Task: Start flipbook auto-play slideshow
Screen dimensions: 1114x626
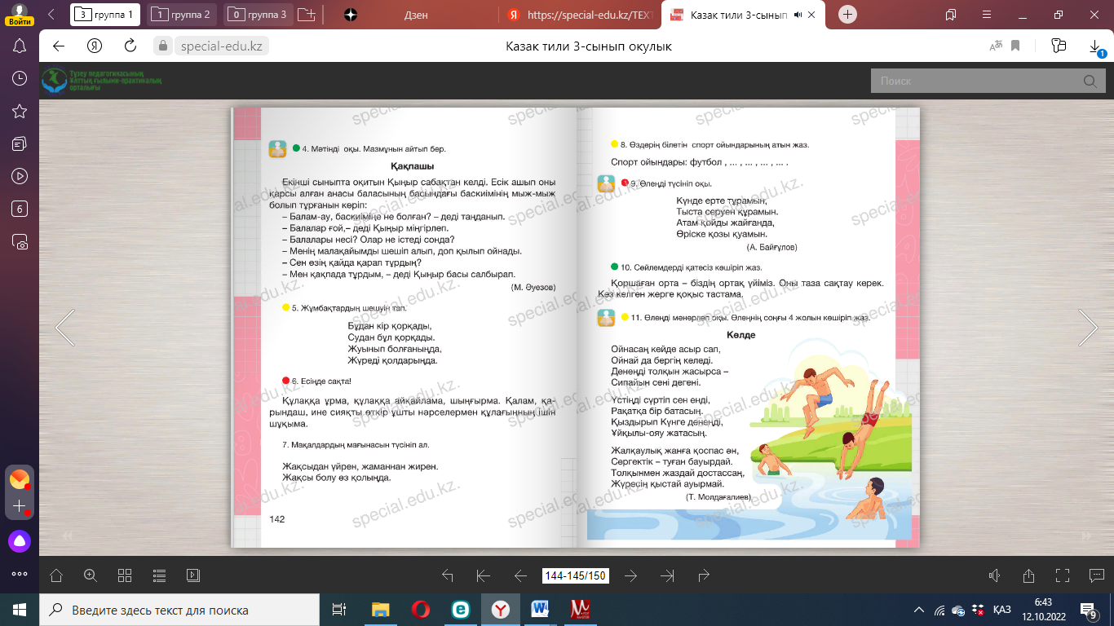Action: pos(193,575)
